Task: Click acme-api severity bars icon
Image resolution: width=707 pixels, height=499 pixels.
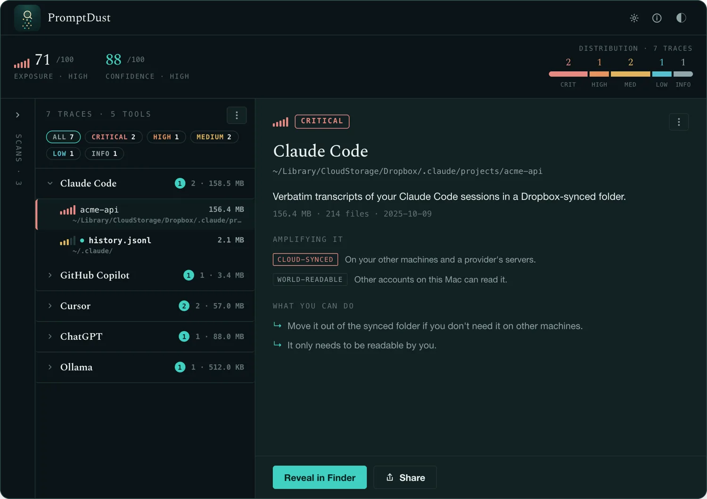Action: [x=67, y=210]
